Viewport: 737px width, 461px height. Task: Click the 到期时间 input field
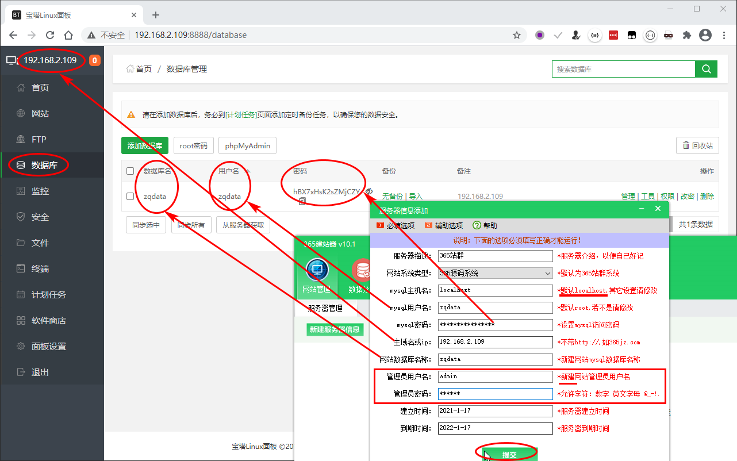point(495,428)
